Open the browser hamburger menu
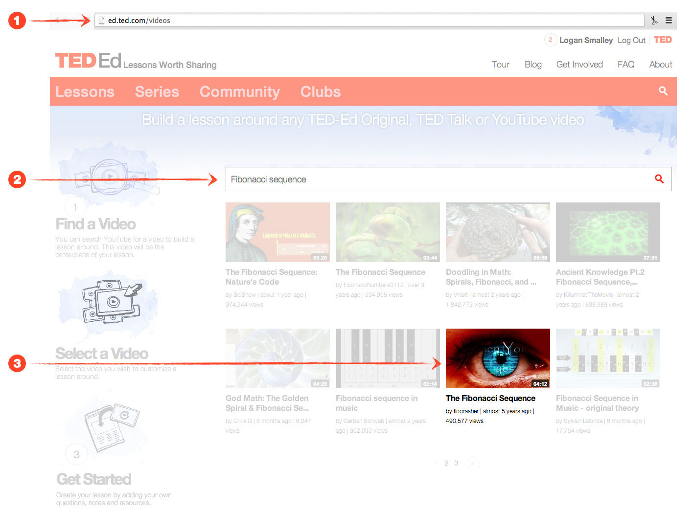The width and height of the screenshot is (693, 512). pyautogui.click(x=669, y=21)
